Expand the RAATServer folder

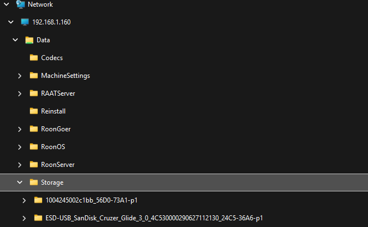pyautogui.click(x=20, y=93)
